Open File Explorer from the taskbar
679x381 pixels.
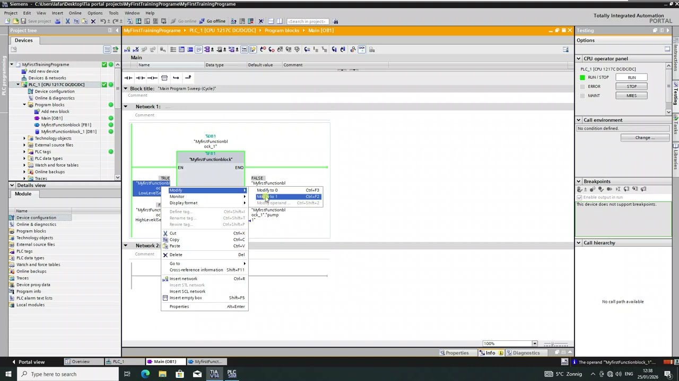click(x=162, y=374)
